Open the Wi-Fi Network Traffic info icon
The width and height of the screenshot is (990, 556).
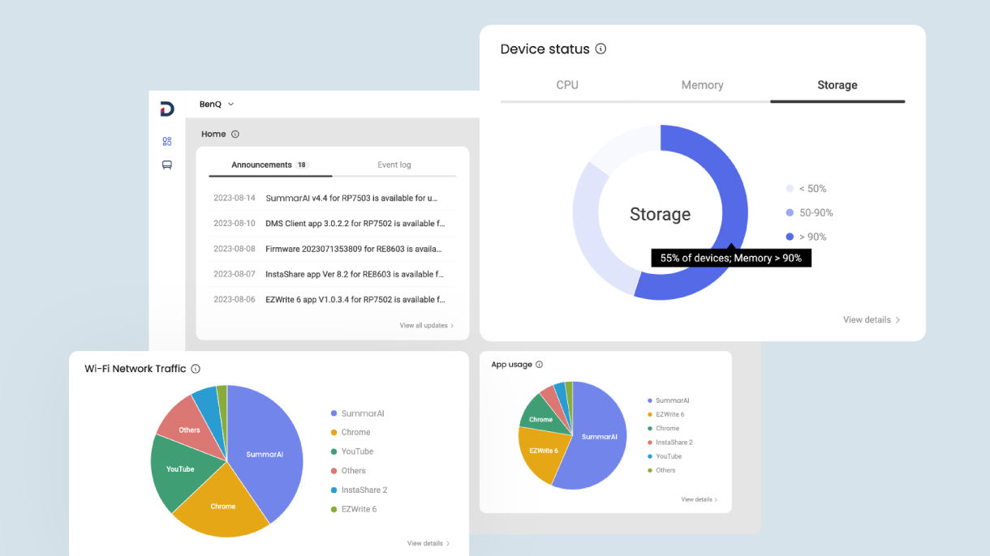(195, 368)
